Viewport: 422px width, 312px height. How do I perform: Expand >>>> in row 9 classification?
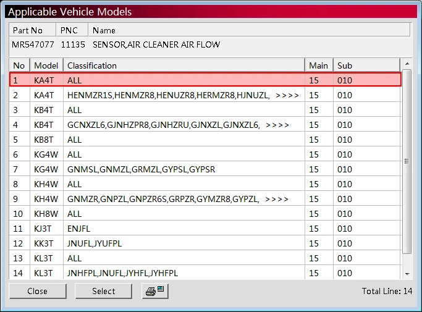(x=277, y=199)
